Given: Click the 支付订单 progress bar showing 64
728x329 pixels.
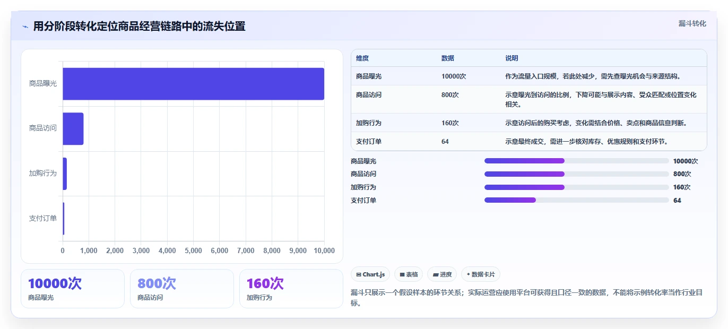Looking at the screenshot, I should [x=577, y=200].
